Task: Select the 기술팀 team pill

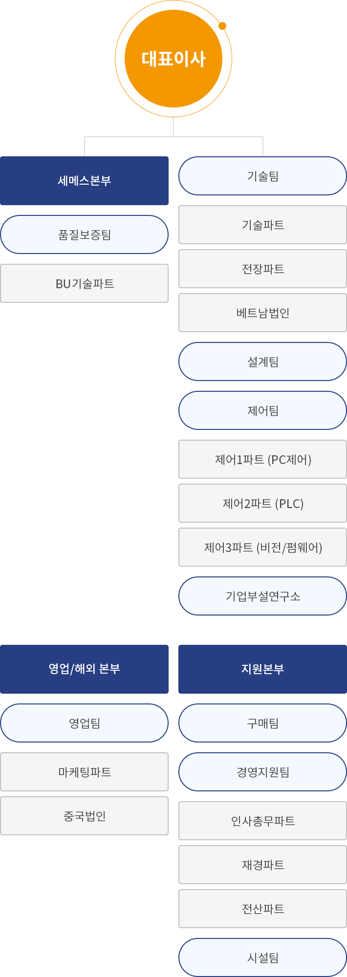Action: (x=262, y=176)
